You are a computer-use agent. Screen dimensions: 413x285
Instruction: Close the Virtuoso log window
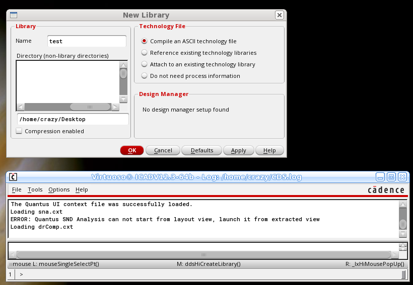(x=402, y=177)
